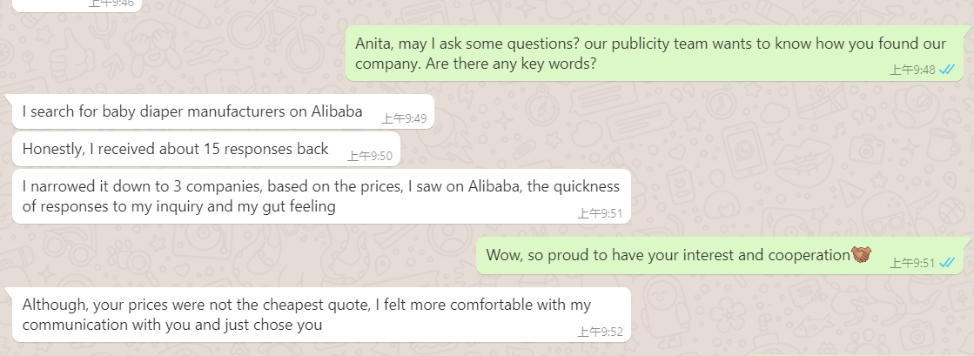Click the handshake emoji in the message

pyautogui.click(x=861, y=255)
